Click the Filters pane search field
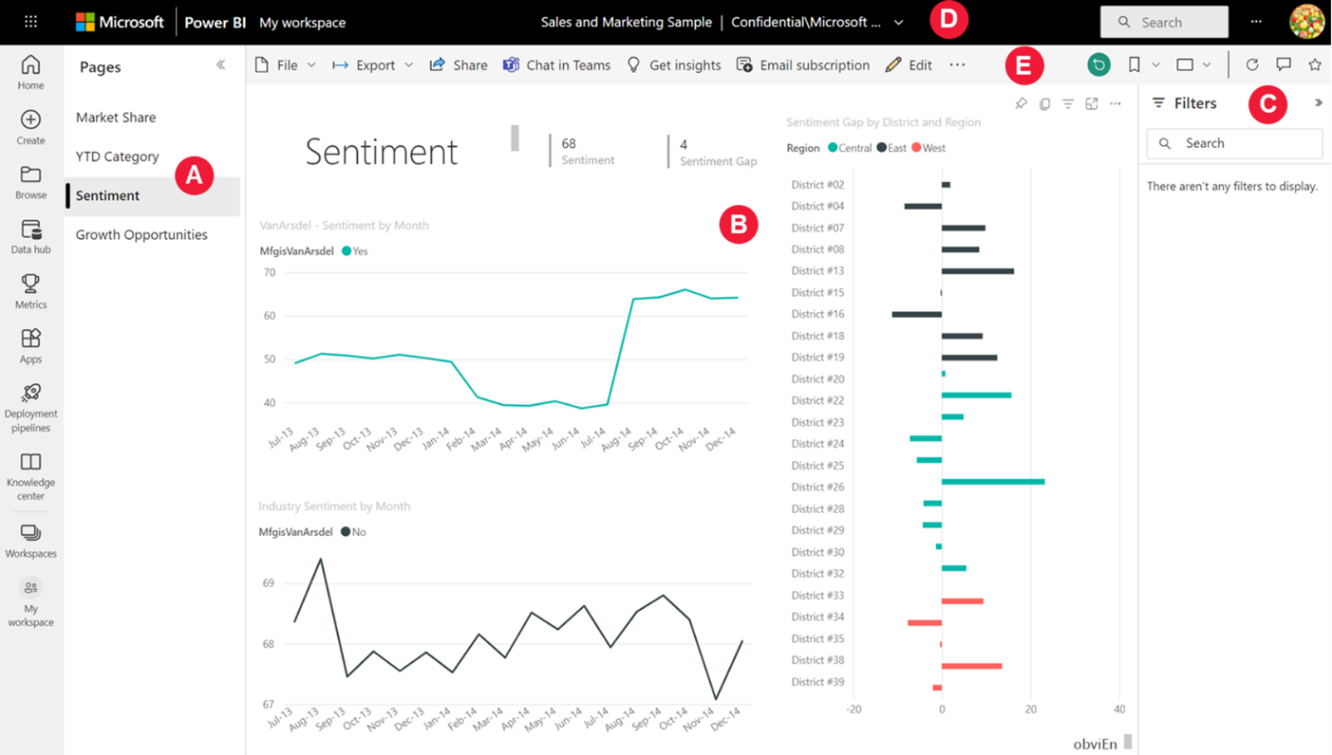This screenshot has height=755, width=1332. tap(1234, 144)
